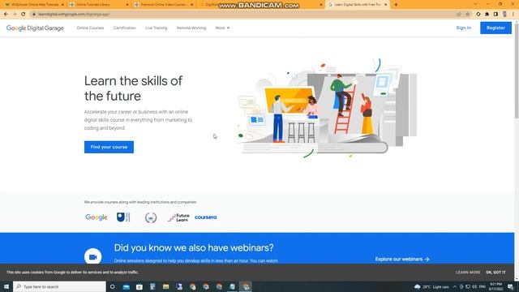The width and height of the screenshot is (519, 292).
Task: Click the hero illustration image
Action: coord(328,108)
